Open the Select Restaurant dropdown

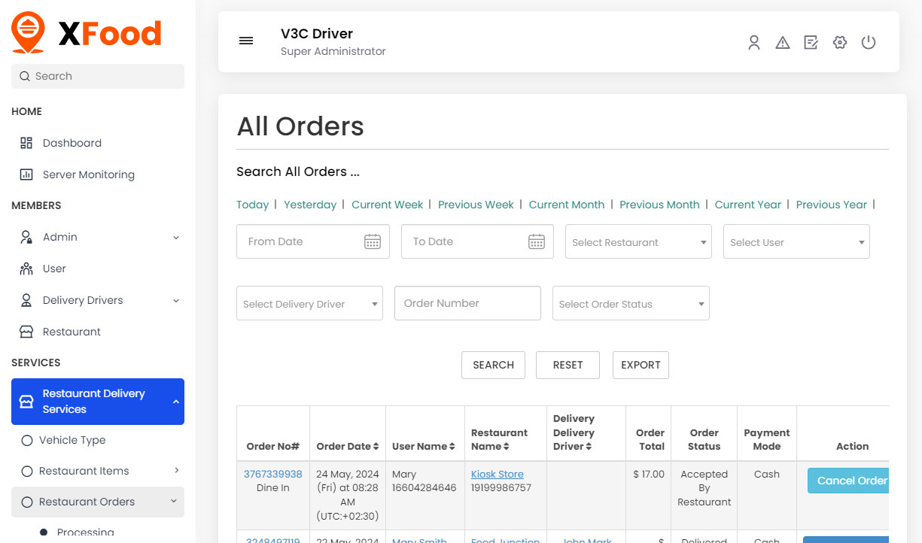[637, 241]
